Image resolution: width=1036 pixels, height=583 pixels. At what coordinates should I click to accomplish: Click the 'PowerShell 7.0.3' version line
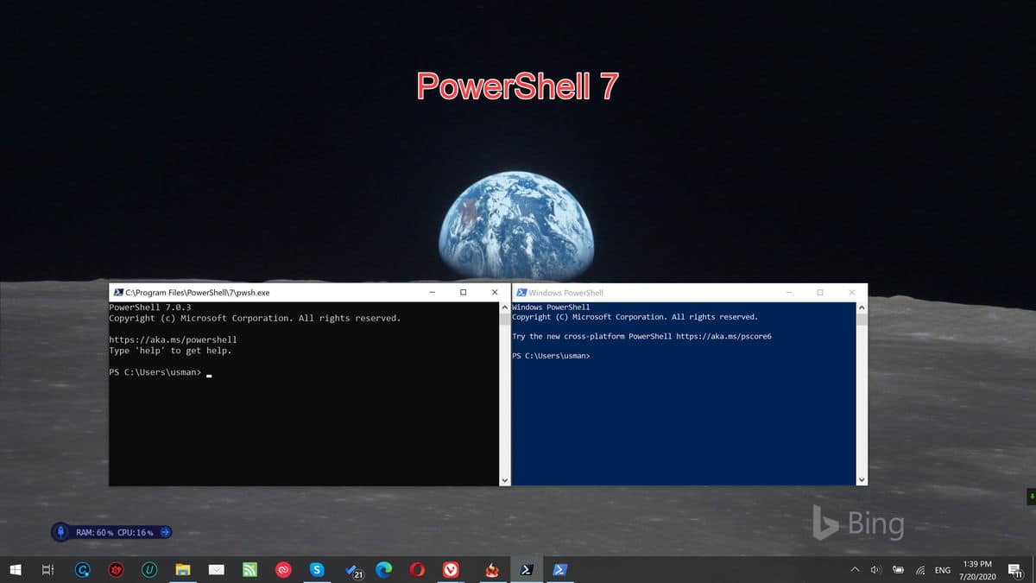(x=150, y=307)
